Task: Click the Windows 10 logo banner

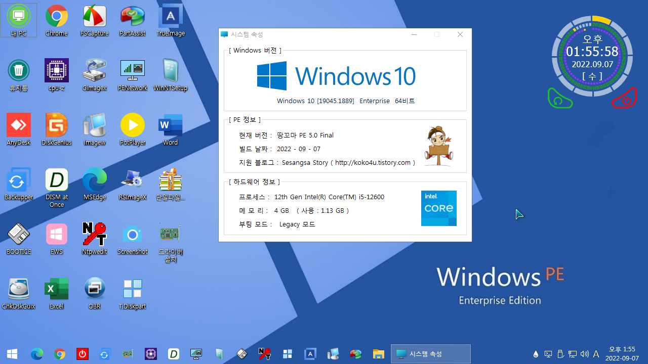Action: tap(336, 76)
